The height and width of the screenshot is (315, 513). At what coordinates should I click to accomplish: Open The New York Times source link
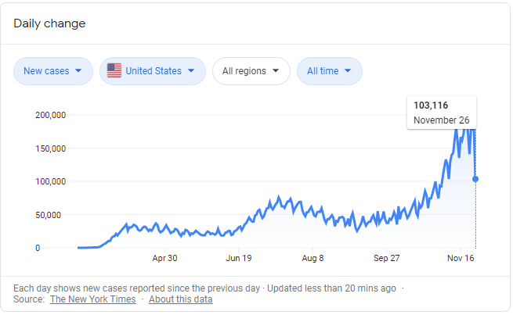92,299
